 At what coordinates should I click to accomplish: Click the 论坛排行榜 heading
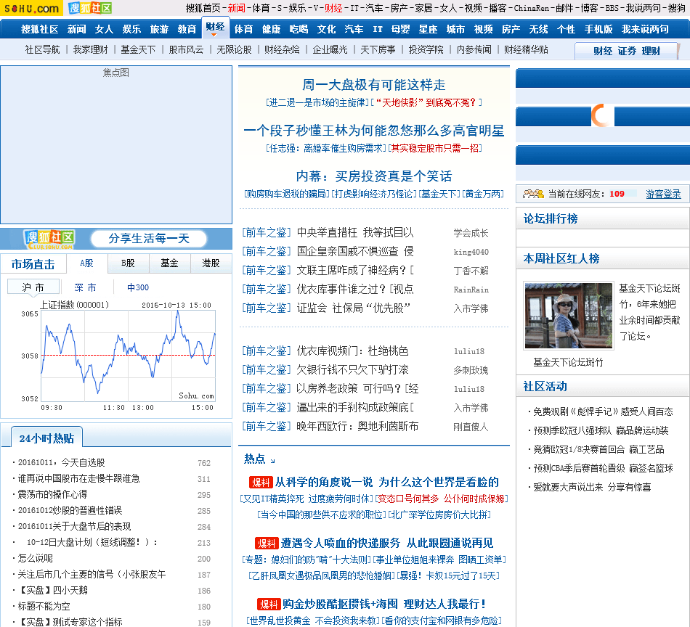click(551, 218)
